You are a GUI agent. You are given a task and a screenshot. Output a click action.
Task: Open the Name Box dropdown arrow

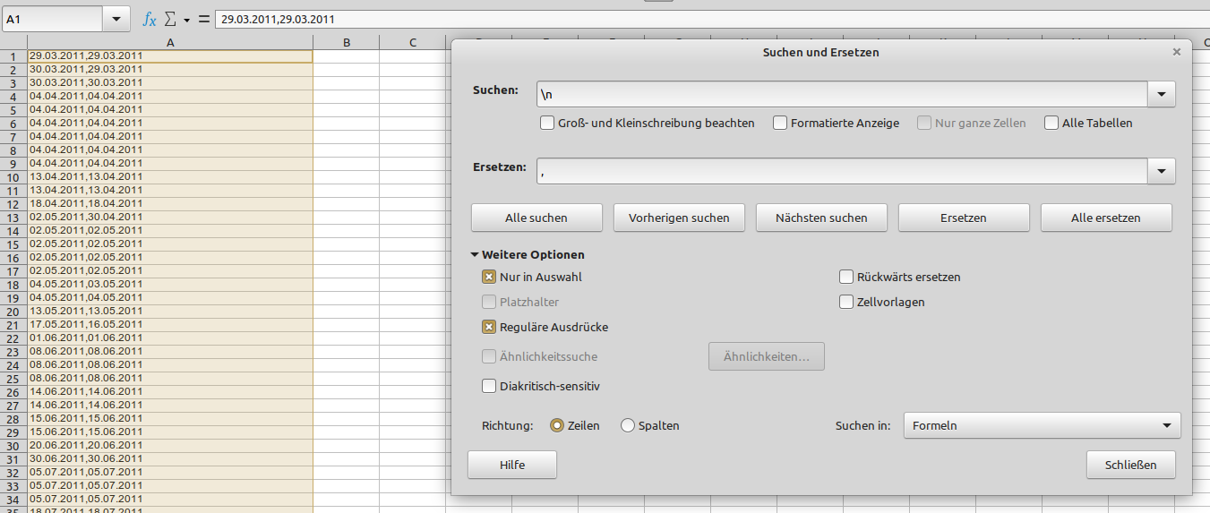116,19
